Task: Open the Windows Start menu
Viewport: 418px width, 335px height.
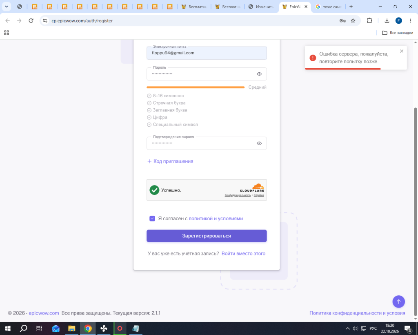Action: point(8,328)
